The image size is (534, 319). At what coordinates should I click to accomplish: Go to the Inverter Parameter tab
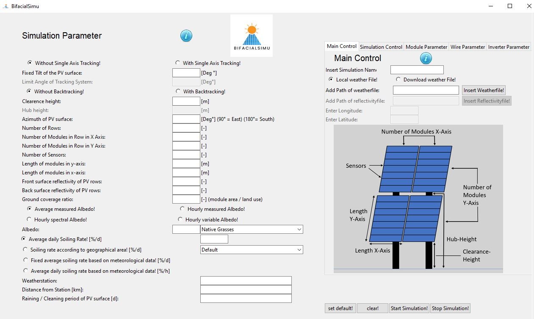(509, 47)
